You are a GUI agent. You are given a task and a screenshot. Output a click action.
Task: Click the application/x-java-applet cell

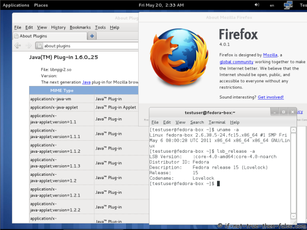click(x=62, y=107)
